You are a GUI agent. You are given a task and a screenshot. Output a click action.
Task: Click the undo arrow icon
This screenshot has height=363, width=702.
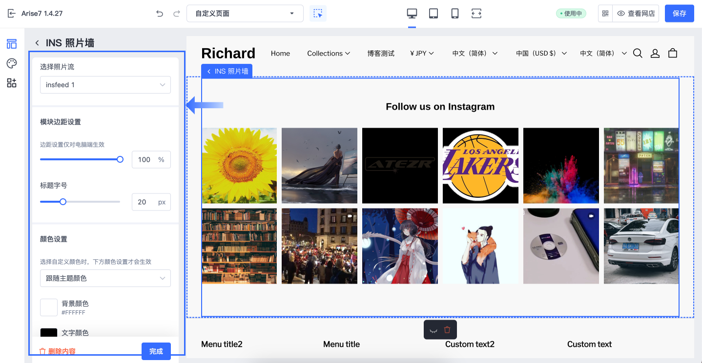tap(160, 14)
